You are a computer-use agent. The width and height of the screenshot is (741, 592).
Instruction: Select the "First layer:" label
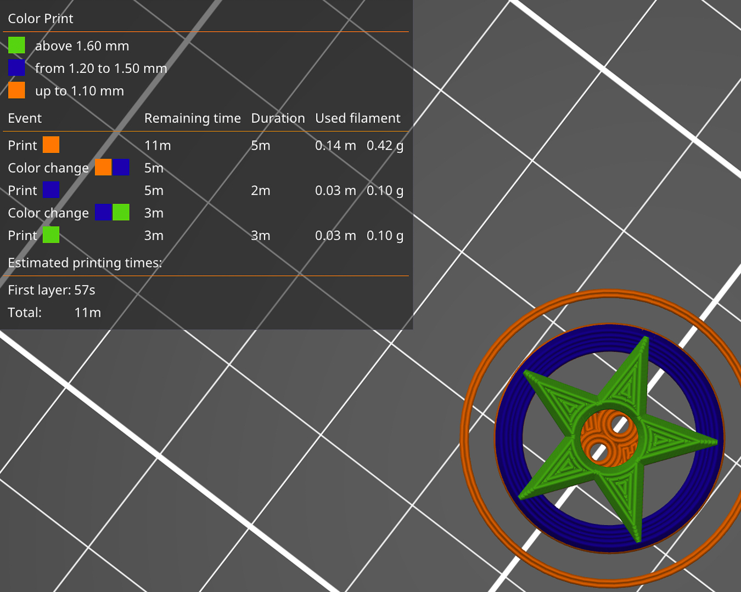(x=39, y=290)
